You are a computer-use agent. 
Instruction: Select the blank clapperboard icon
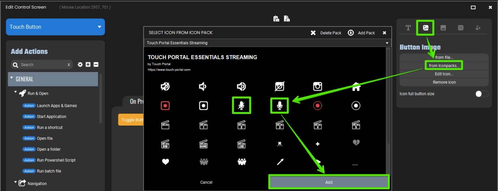(165, 125)
